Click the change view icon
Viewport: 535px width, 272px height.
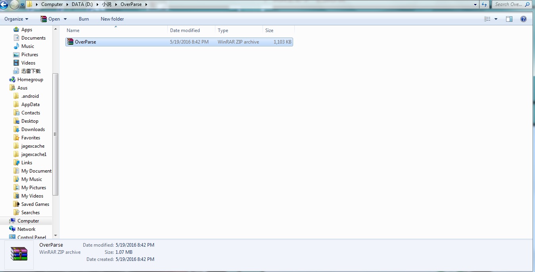[x=487, y=19]
